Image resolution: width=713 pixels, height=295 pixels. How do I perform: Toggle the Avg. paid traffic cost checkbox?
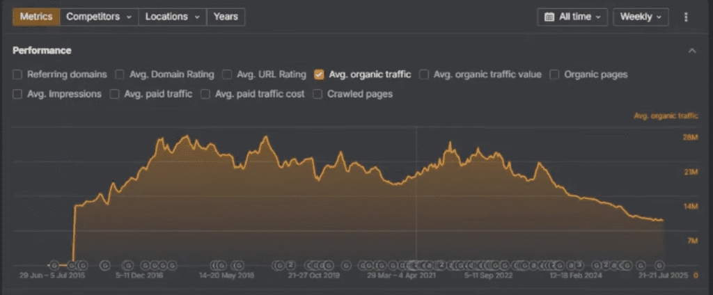pos(205,94)
